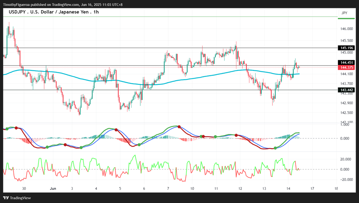Click the red dot at oscillator peak near 7
Screen dimensions: 359x203
pos(179,127)
